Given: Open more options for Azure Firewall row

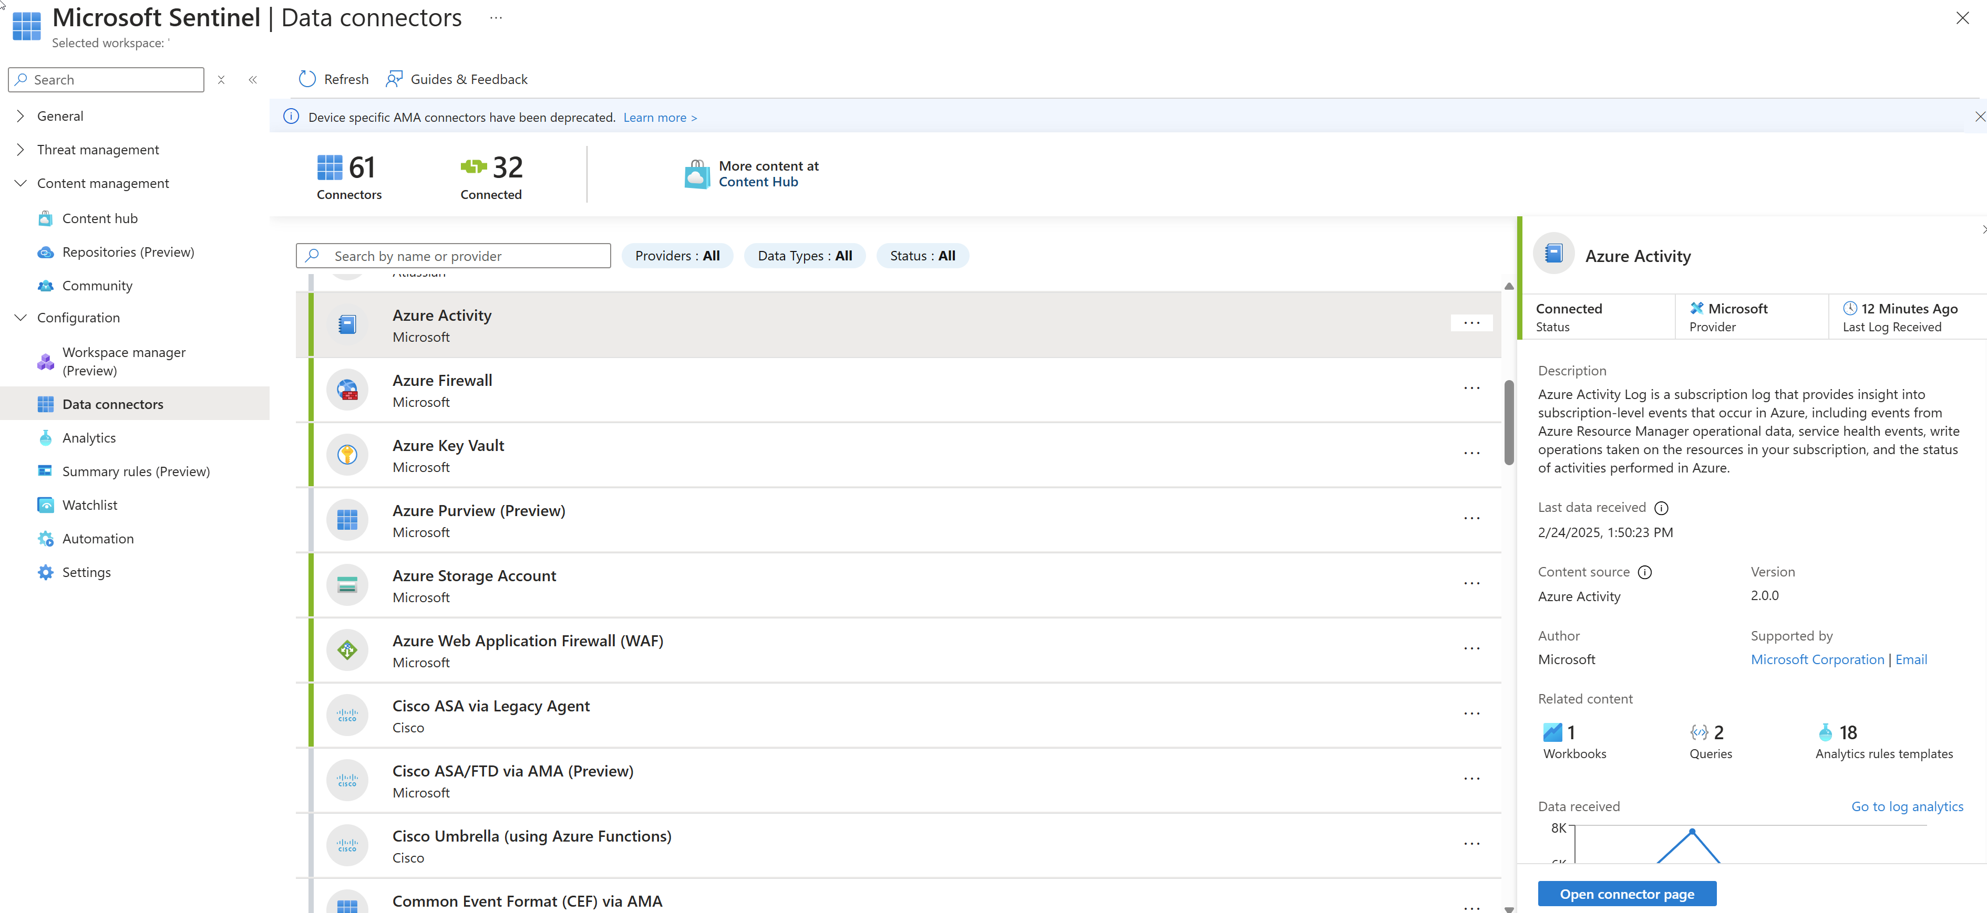Looking at the screenshot, I should (1472, 389).
